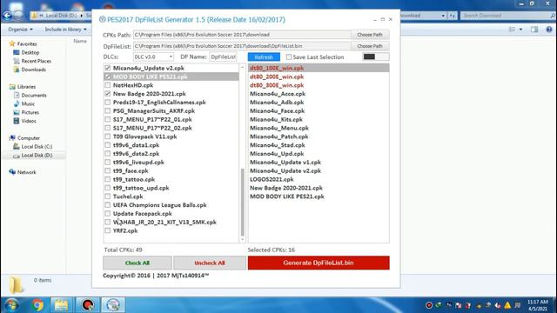The height and width of the screenshot is (313, 557).
Task: Open Videos library in sidebar
Action: [29, 121]
